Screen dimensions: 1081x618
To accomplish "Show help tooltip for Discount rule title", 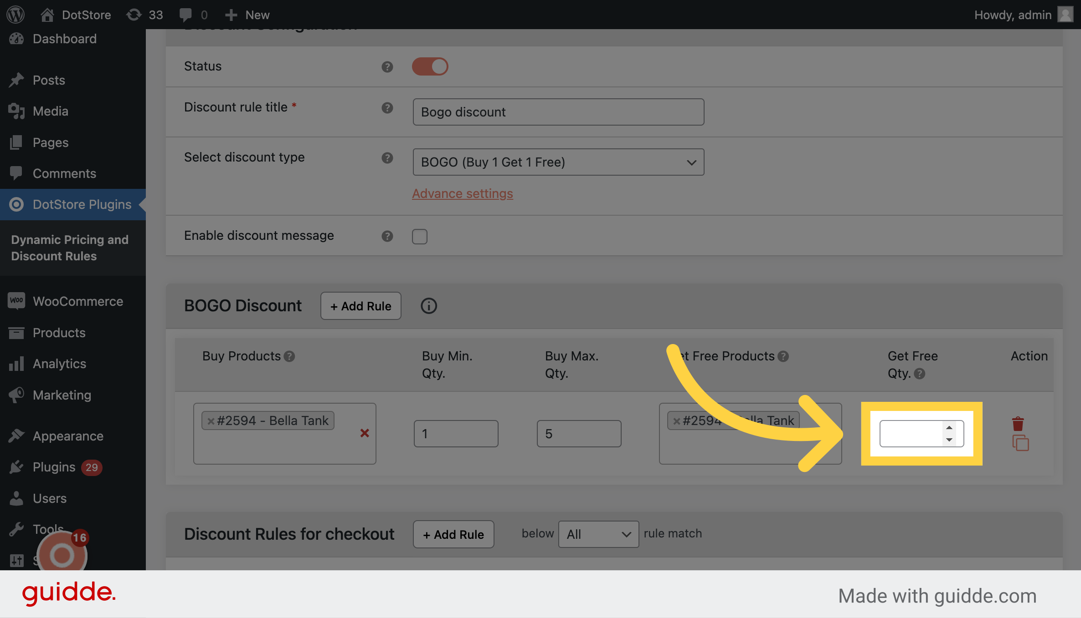I will [x=387, y=108].
